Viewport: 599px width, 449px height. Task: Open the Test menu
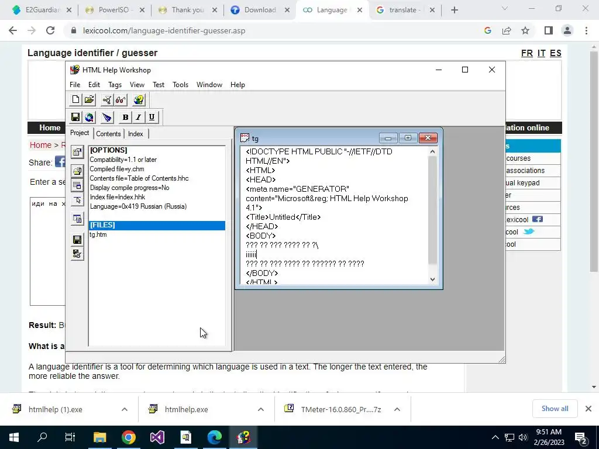pos(159,85)
